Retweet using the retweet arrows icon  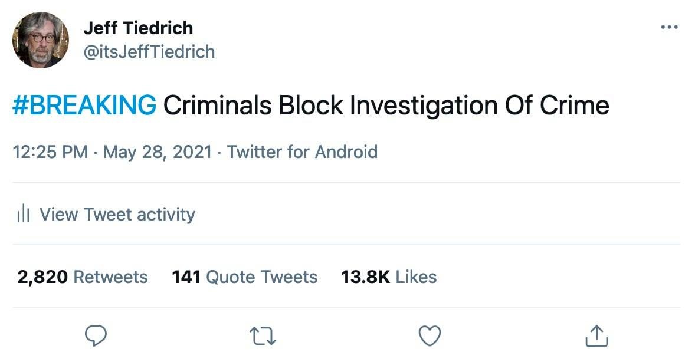point(263,336)
